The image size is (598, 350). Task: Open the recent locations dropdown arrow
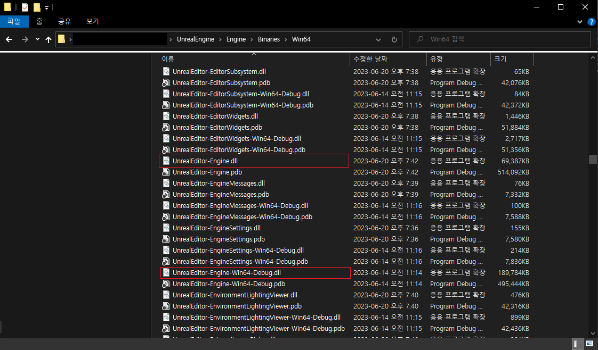(x=37, y=39)
